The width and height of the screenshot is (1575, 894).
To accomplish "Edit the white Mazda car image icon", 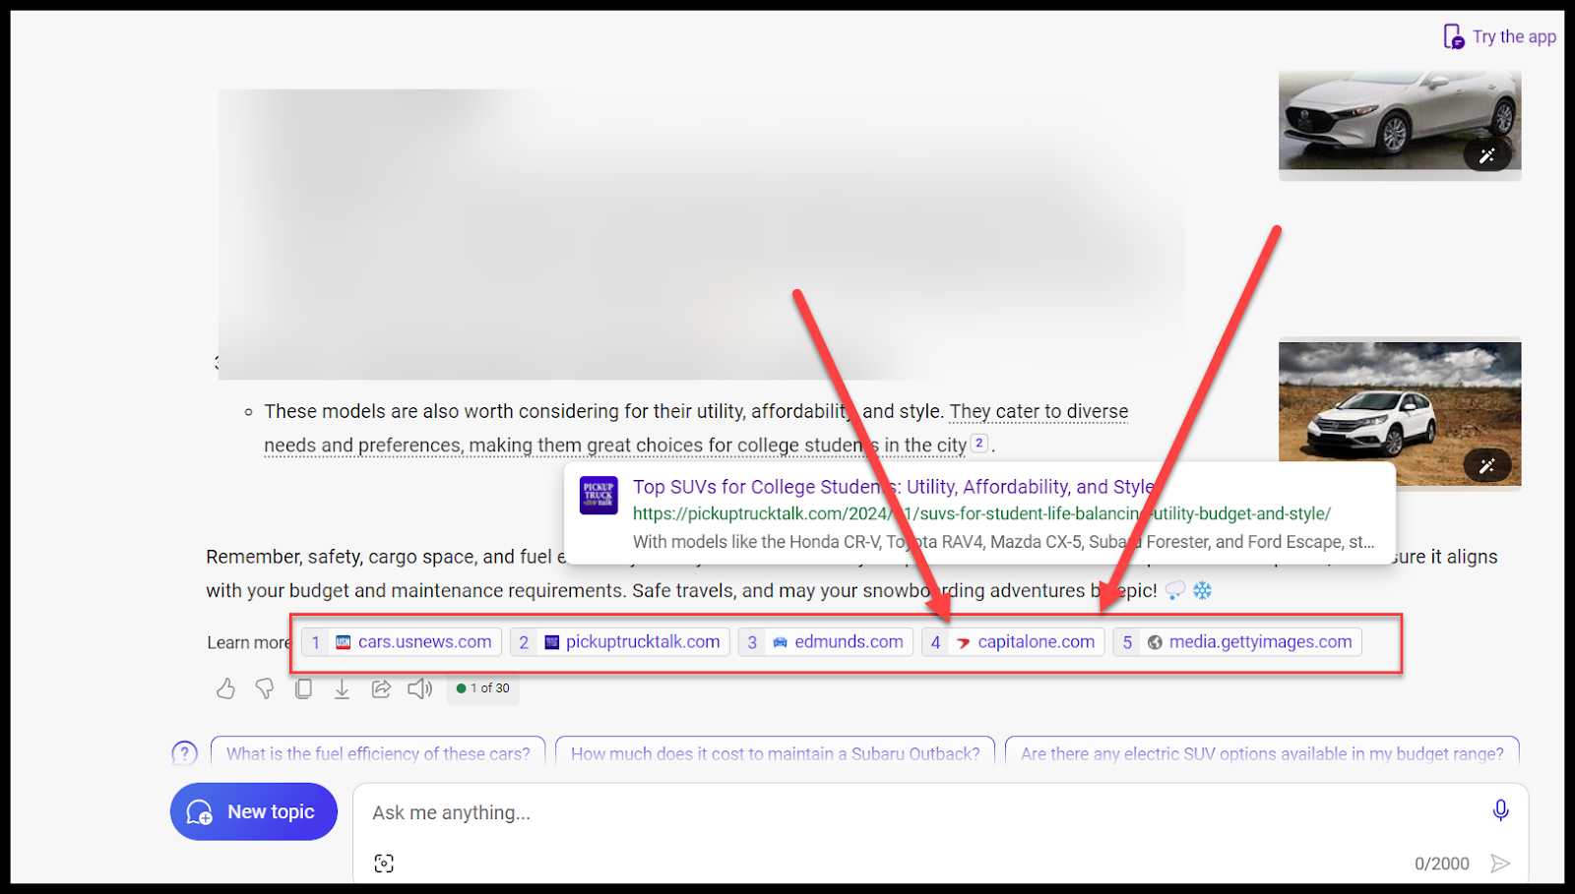I will (x=1487, y=155).
